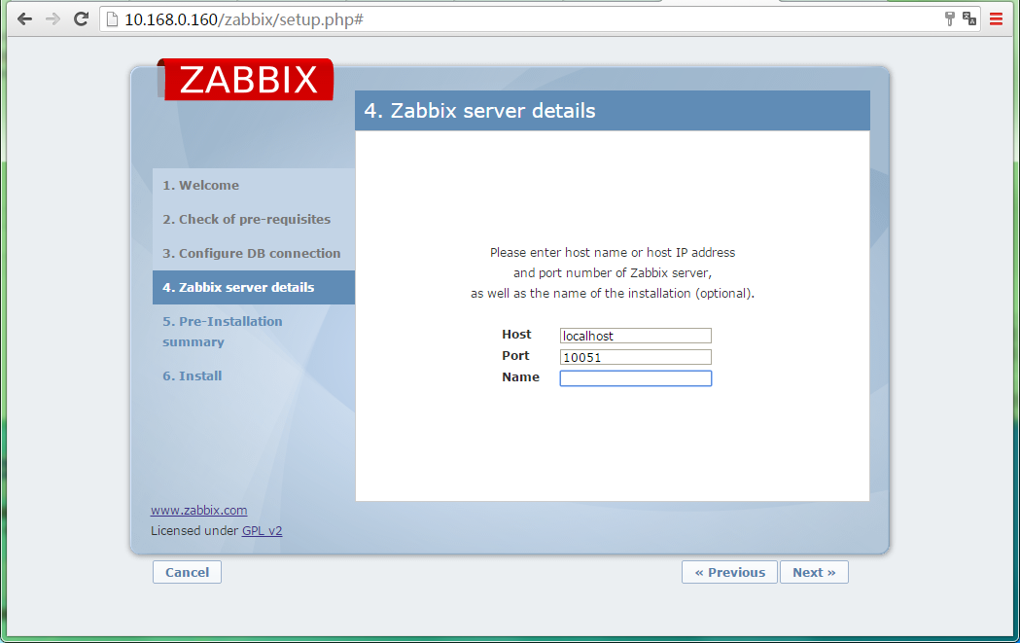Click 'Please enter host name' instruction text

point(613,253)
